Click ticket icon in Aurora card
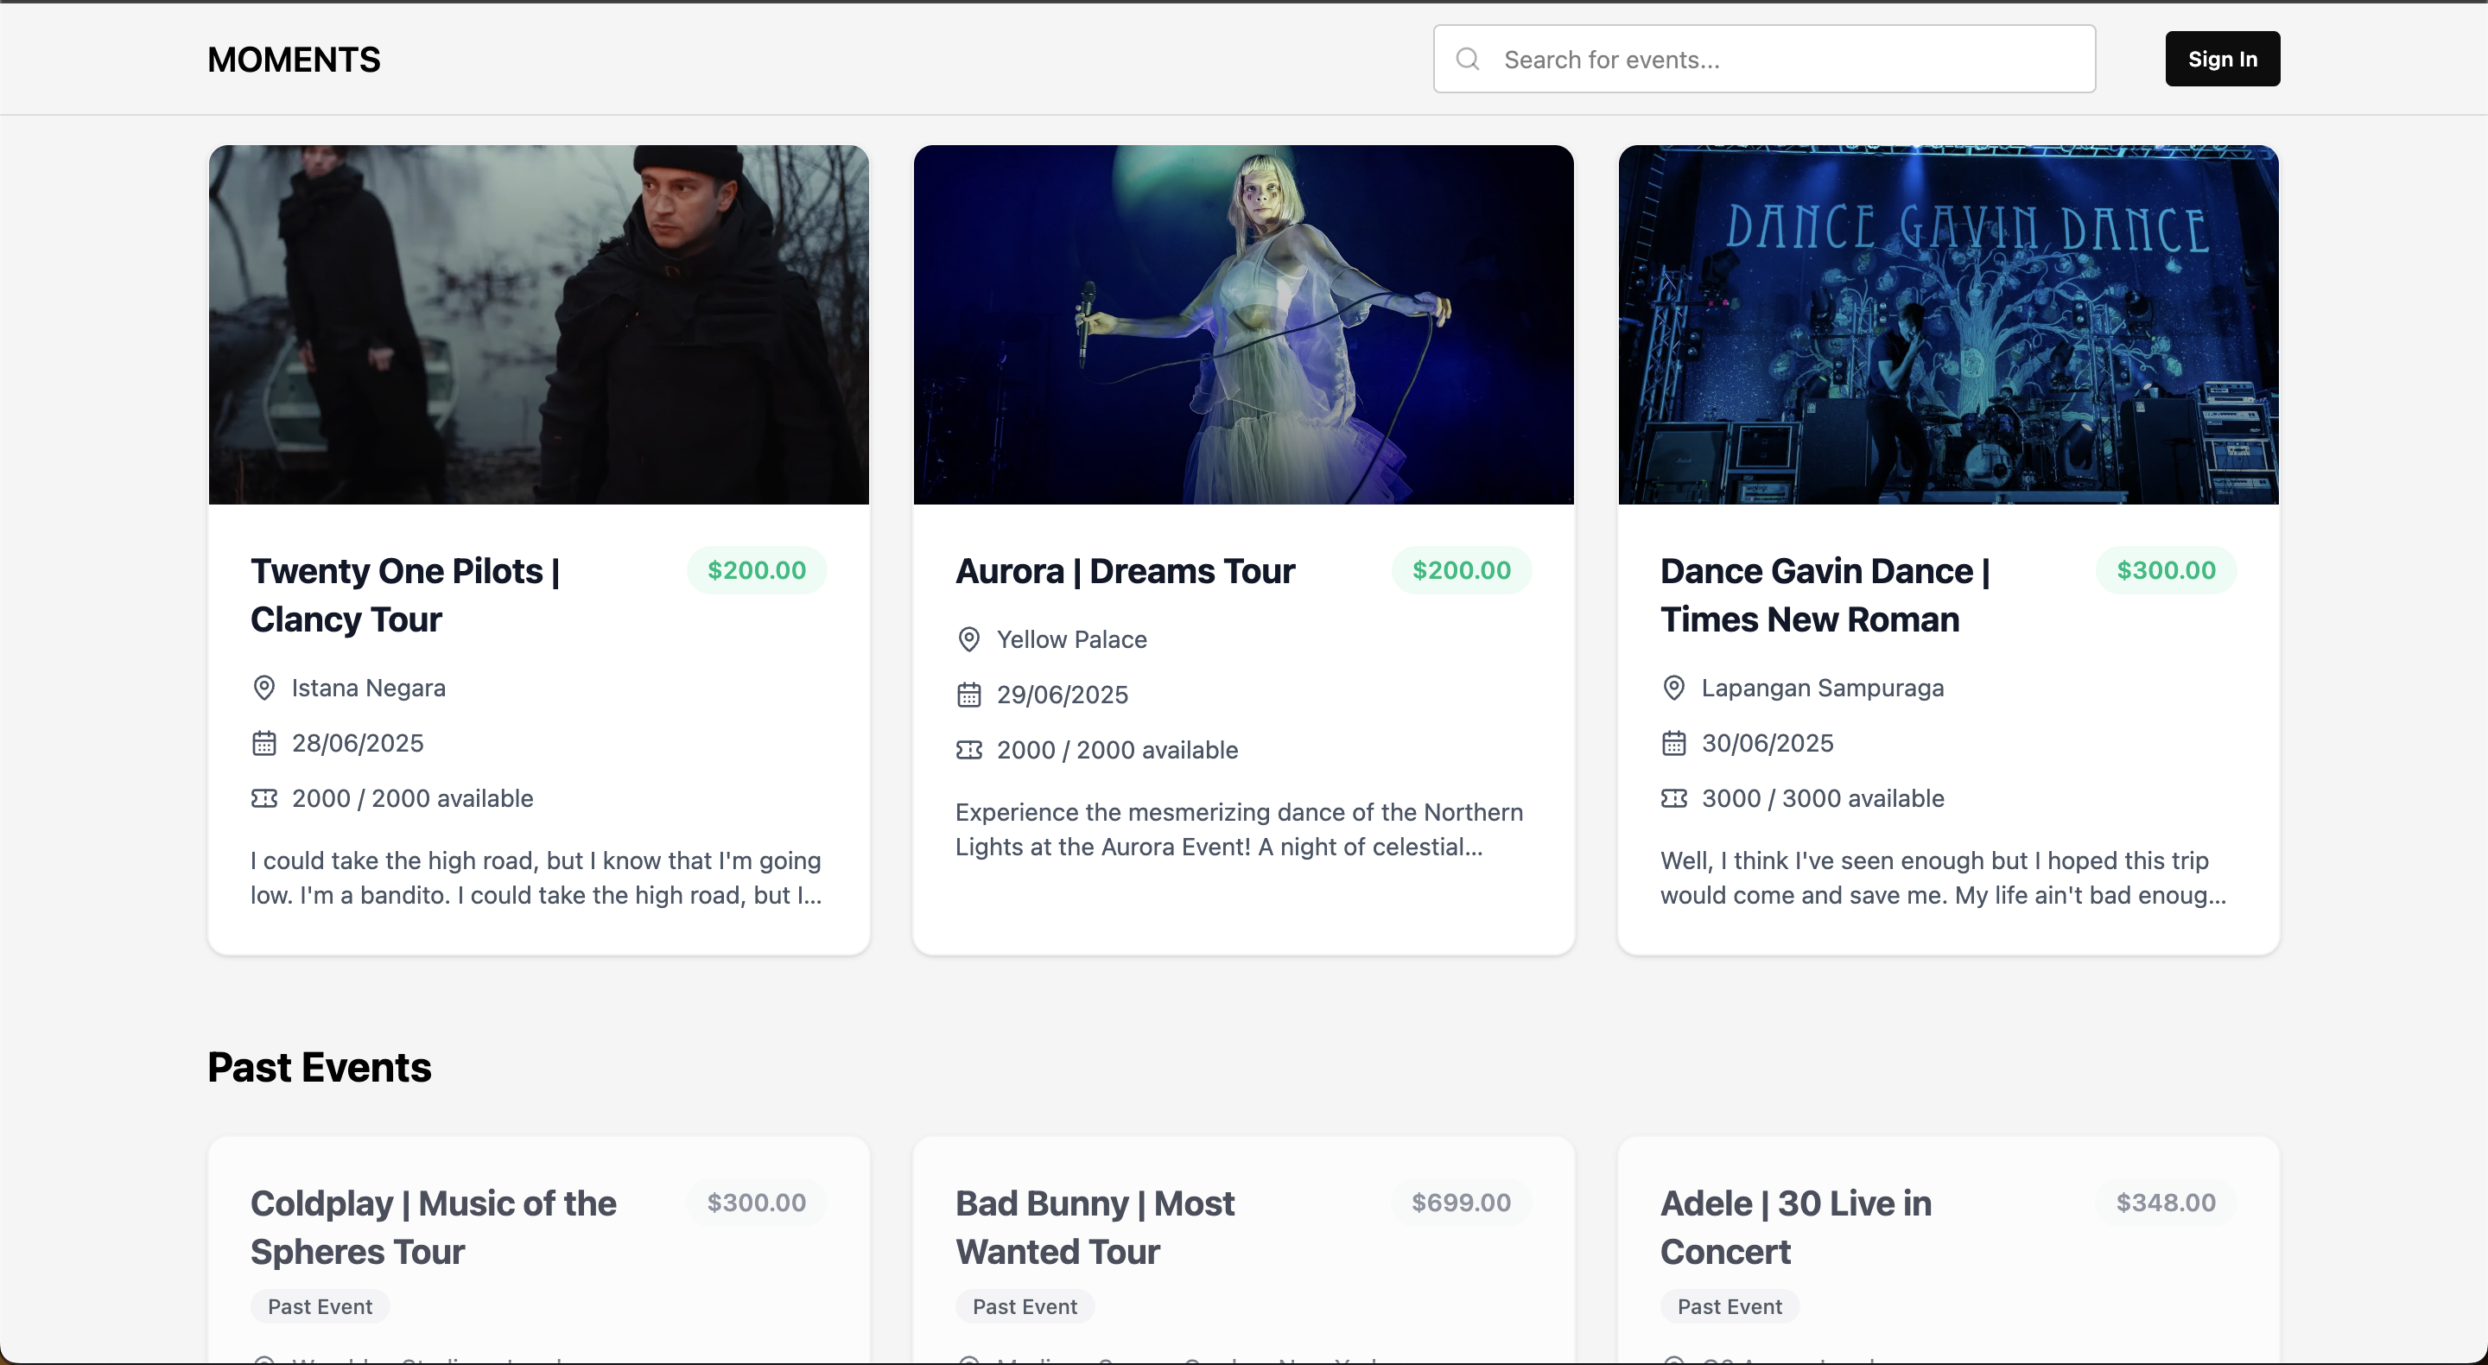 tap(968, 750)
